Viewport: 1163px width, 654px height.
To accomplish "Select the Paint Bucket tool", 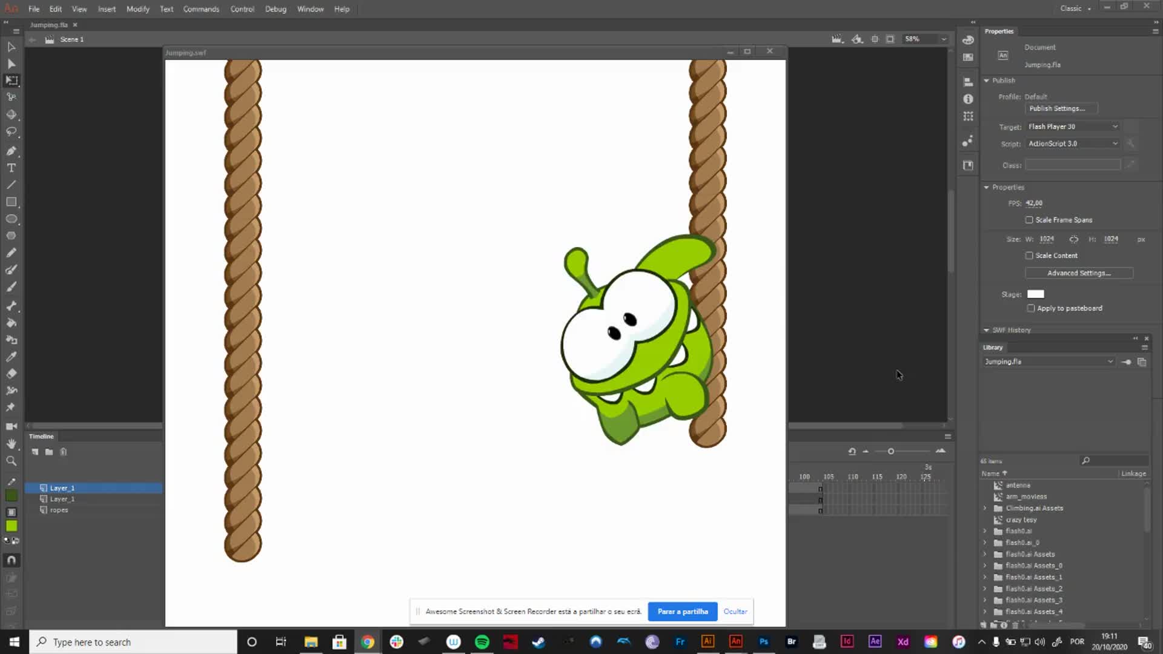I will pyautogui.click(x=11, y=323).
